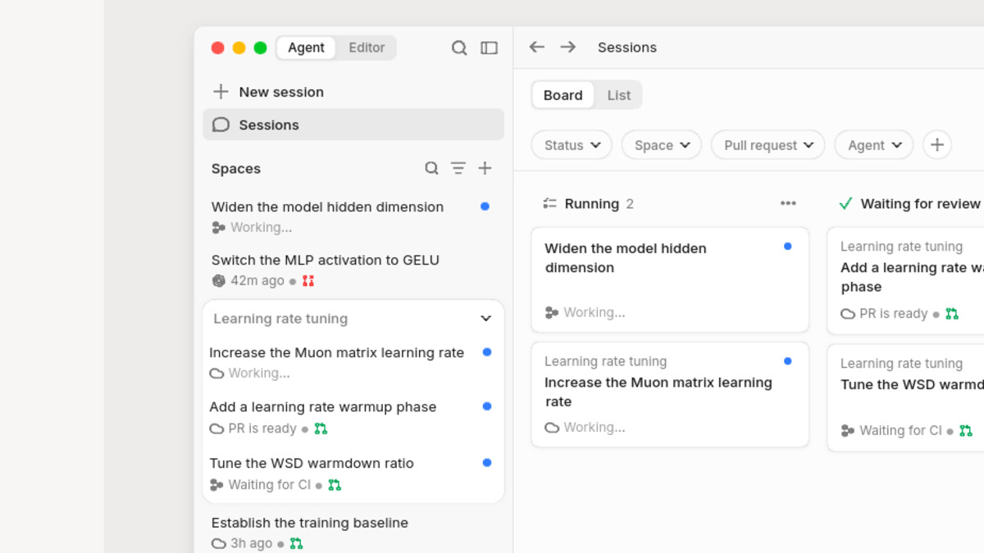Toggle the sidebar panel layout icon
The width and height of the screenshot is (984, 553).
point(489,48)
